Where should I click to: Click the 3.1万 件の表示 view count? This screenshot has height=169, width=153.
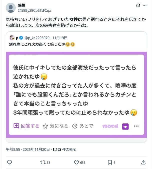pyautogui.click(x=64, y=150)
